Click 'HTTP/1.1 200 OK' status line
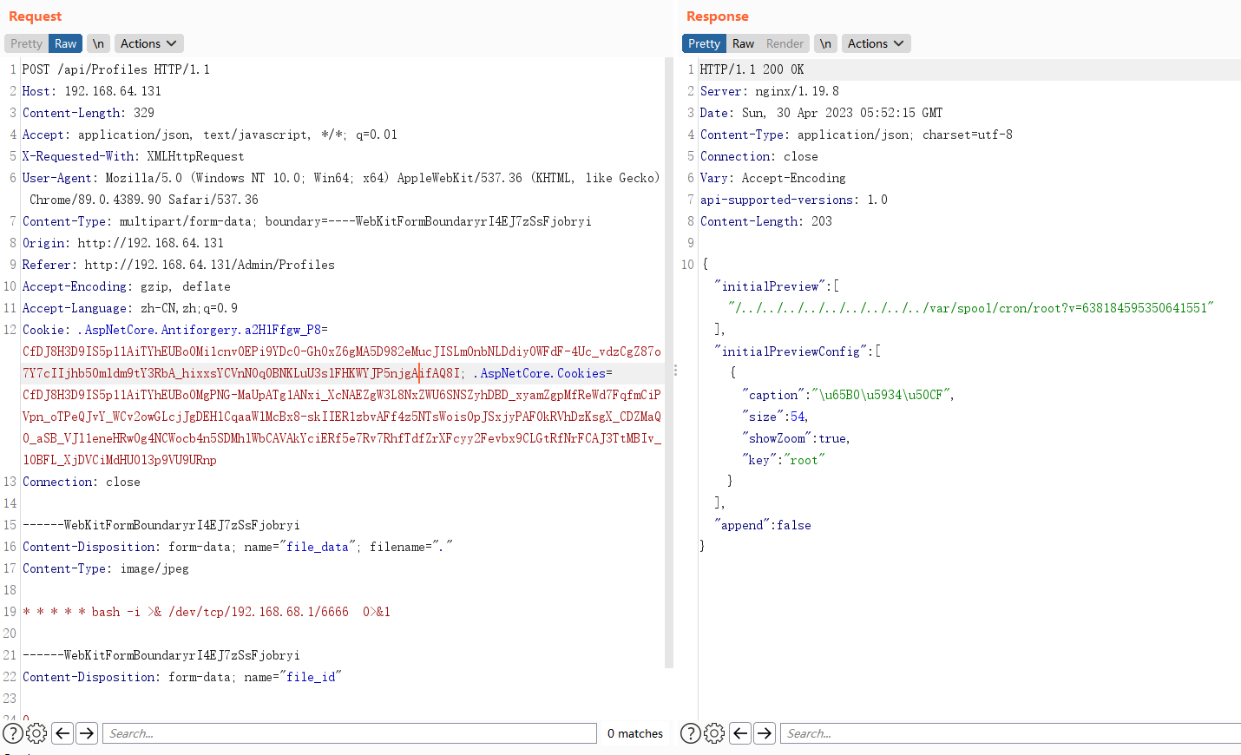1241x755 pixels. [752, 69]
